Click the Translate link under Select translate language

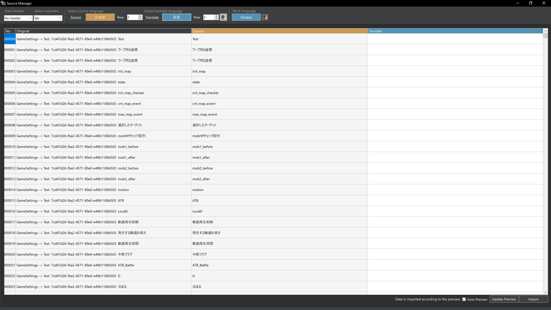(x=152, y=17)
